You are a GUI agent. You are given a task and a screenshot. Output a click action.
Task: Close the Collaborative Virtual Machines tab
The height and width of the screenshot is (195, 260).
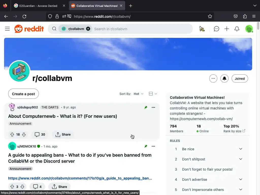(121, 6)
